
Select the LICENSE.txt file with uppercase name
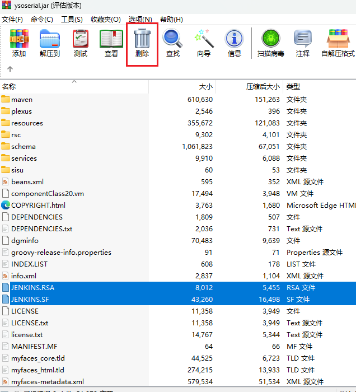30,323
